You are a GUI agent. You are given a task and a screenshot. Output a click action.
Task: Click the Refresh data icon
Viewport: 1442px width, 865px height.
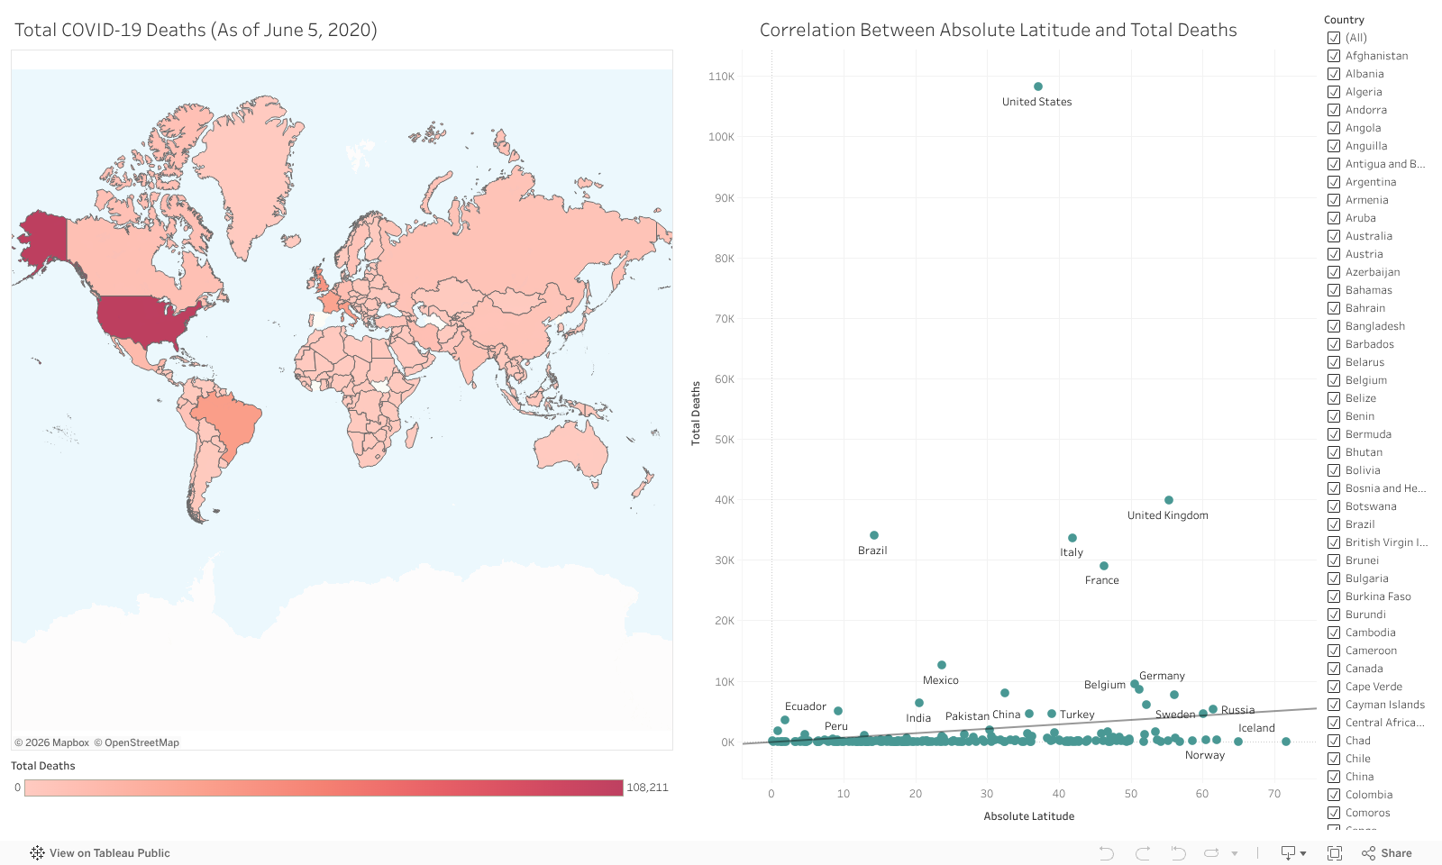click(x=1211, y=853)
